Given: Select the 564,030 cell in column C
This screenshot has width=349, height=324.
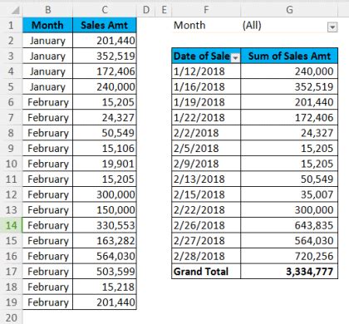Looking at the screenshot, I should click(x=105, y=256).
